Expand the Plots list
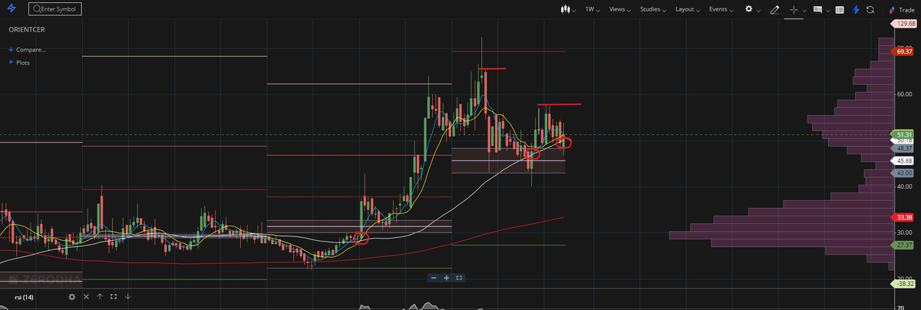921x310 pixels. (20, 62)
